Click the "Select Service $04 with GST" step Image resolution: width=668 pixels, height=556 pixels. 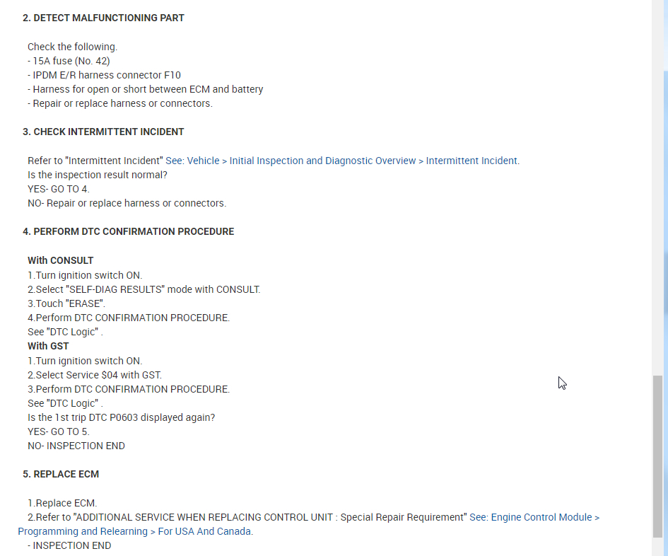coord(95,375)
